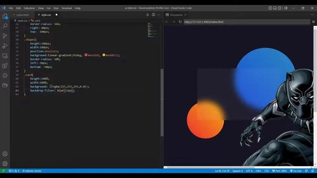Open editor More Actions ellipsis

(x=159, y=15)
